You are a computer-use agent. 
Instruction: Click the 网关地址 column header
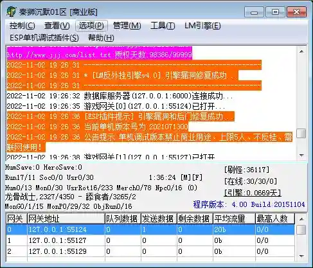[66, 219]
